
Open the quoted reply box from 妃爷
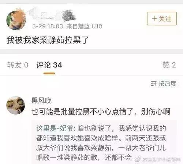click(104, 142)
